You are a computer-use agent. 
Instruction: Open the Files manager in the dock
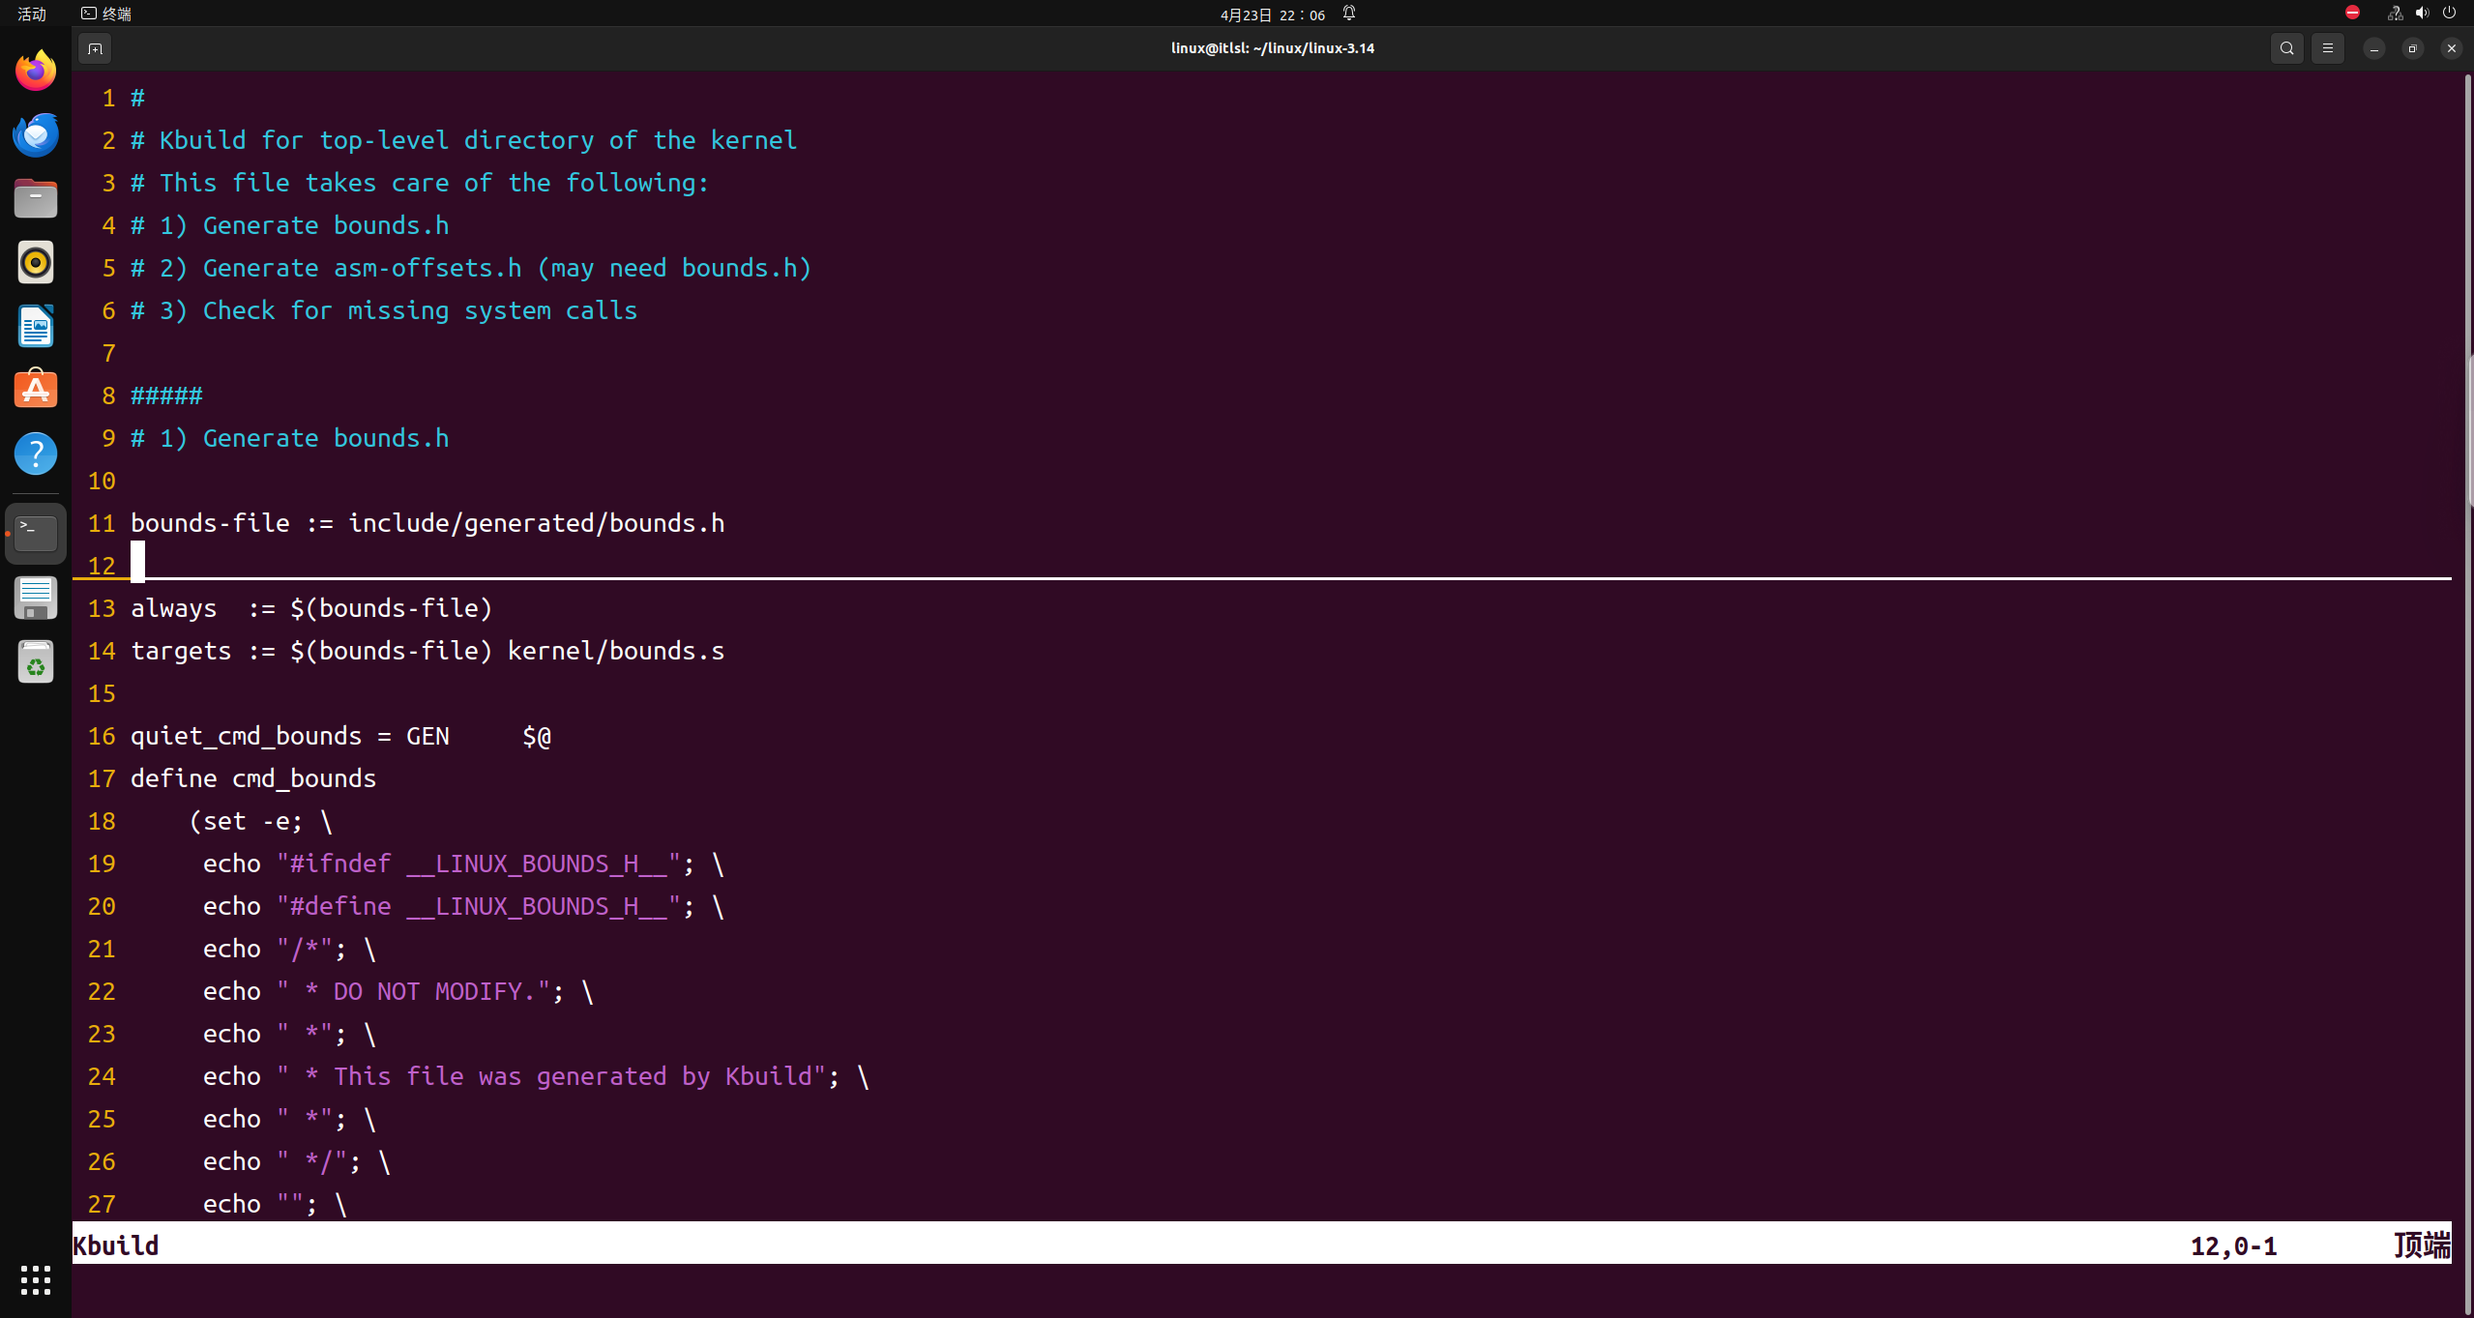[36, 198]
